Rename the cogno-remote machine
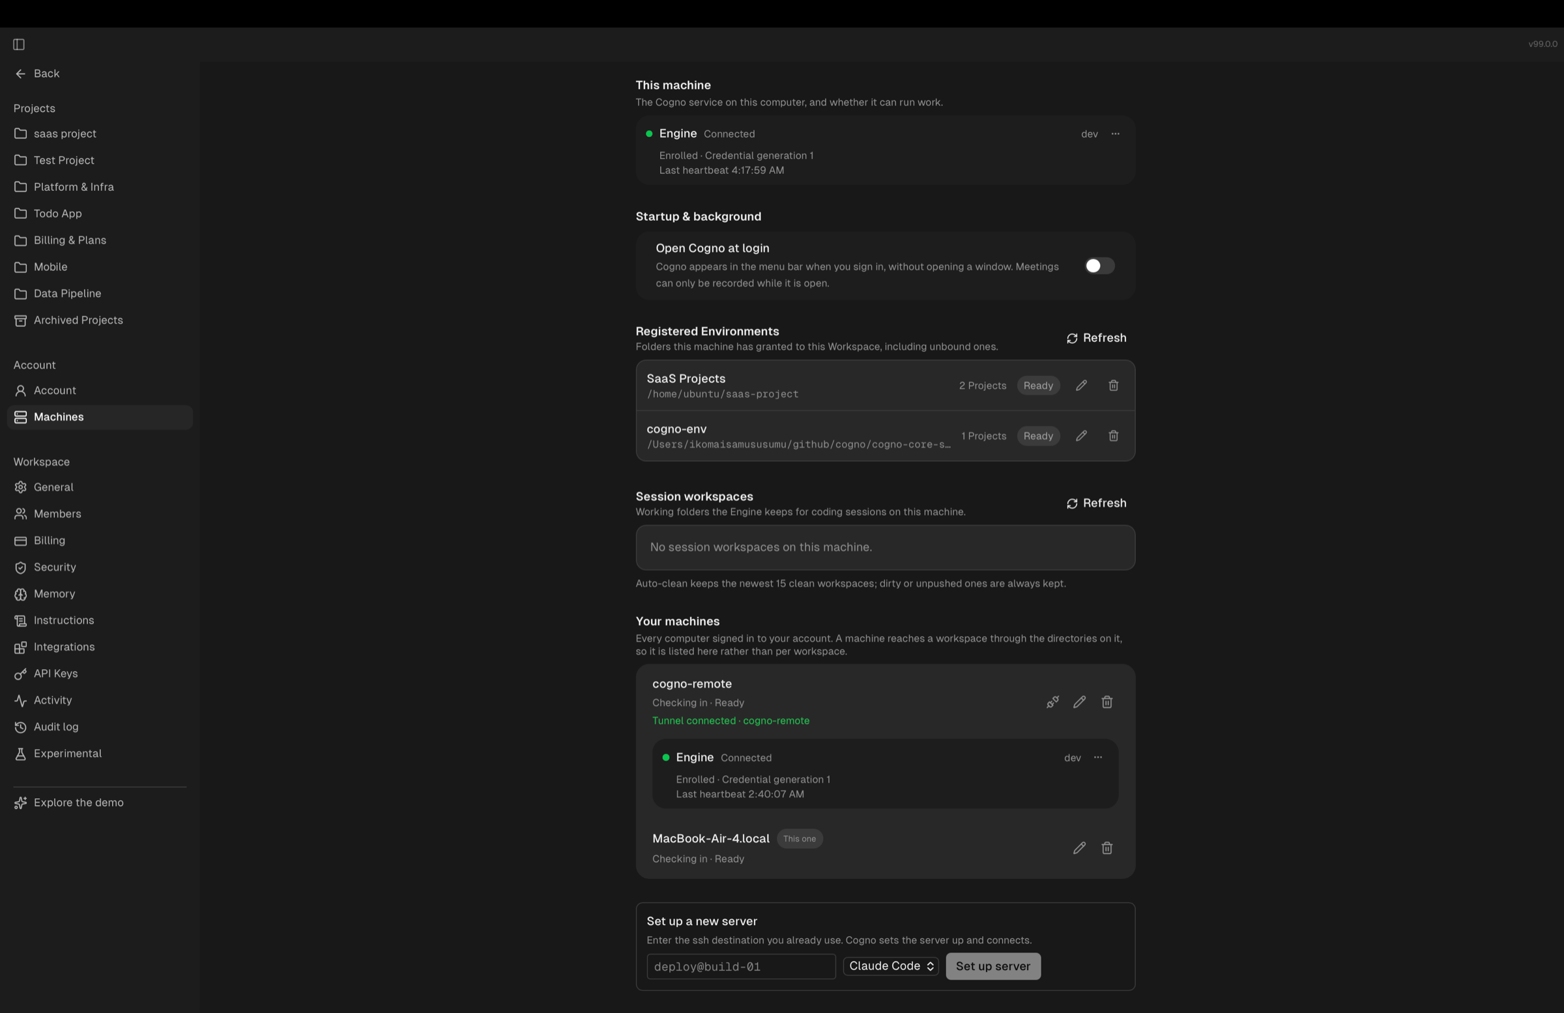Image resolution: width=1564 pixels, height=1013 pixels. pos(1079,702)
